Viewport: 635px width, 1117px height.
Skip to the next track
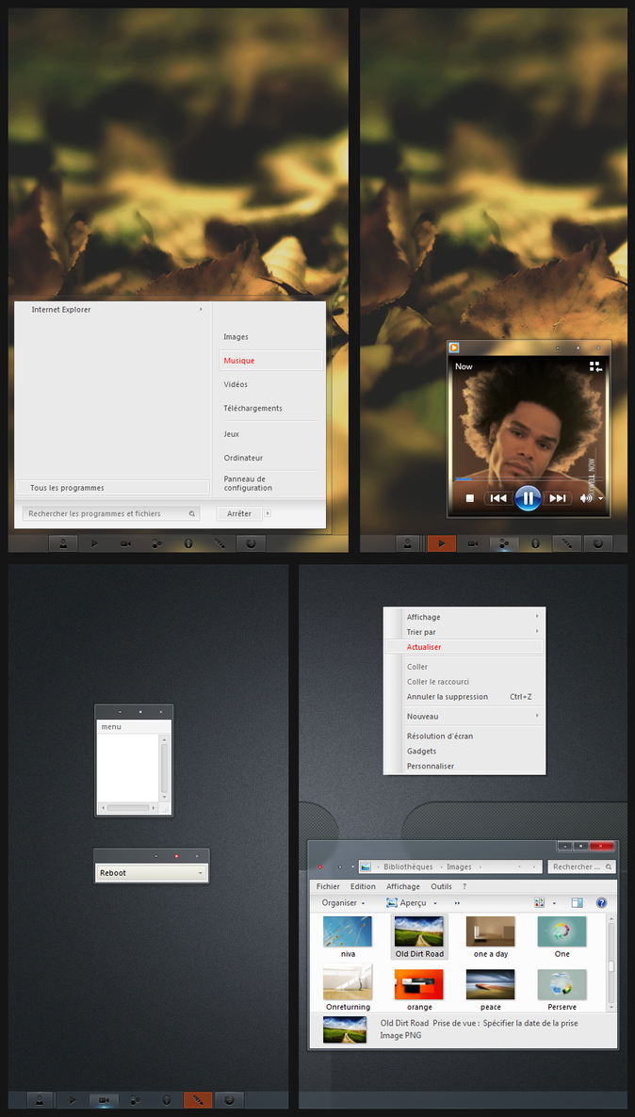(558, 498)
